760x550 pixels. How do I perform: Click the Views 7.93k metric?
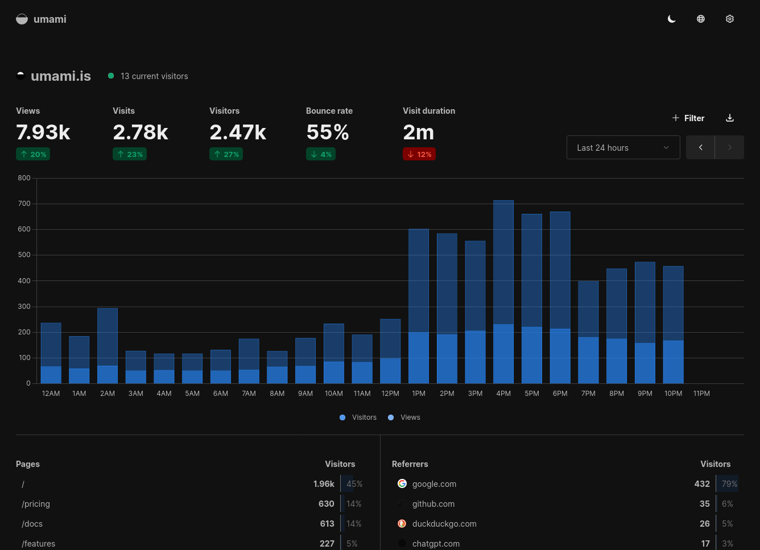point(43,133)
